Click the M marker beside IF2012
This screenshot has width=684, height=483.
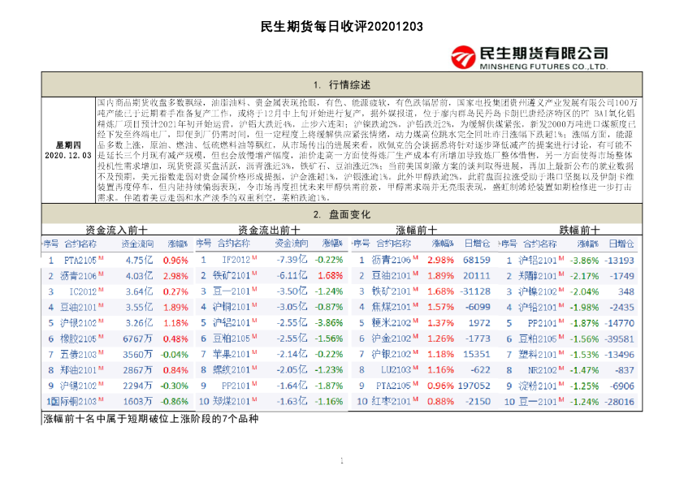(x=253, y=259)
